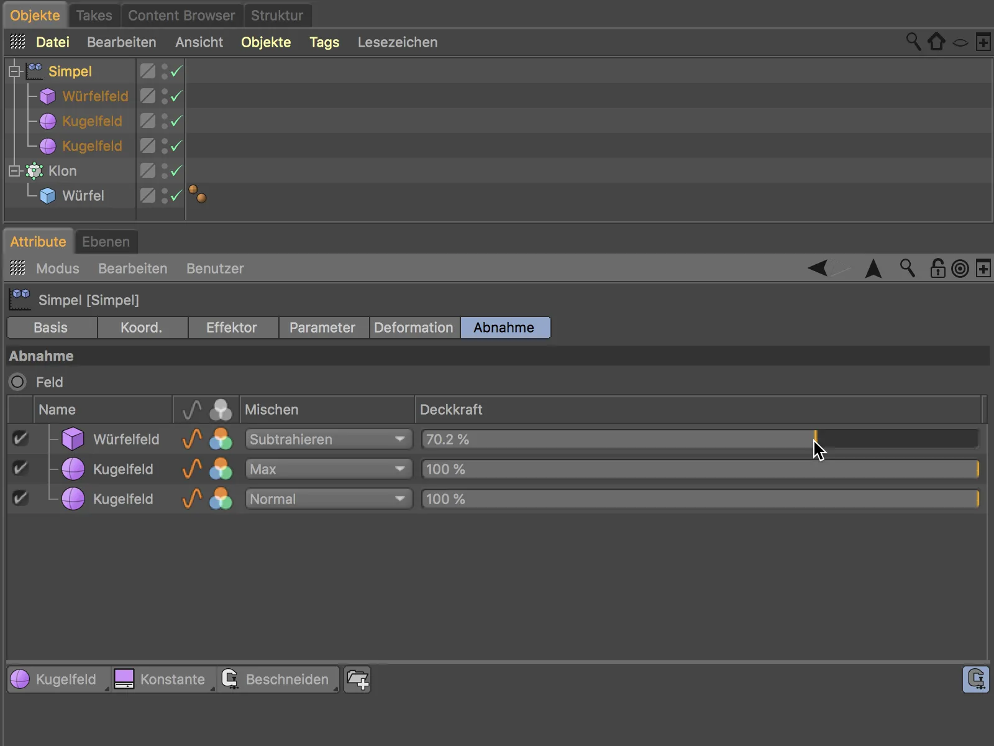Open the Normal blend mode dropdown
This screenshot has width=994, height=746.
point(329,499)
